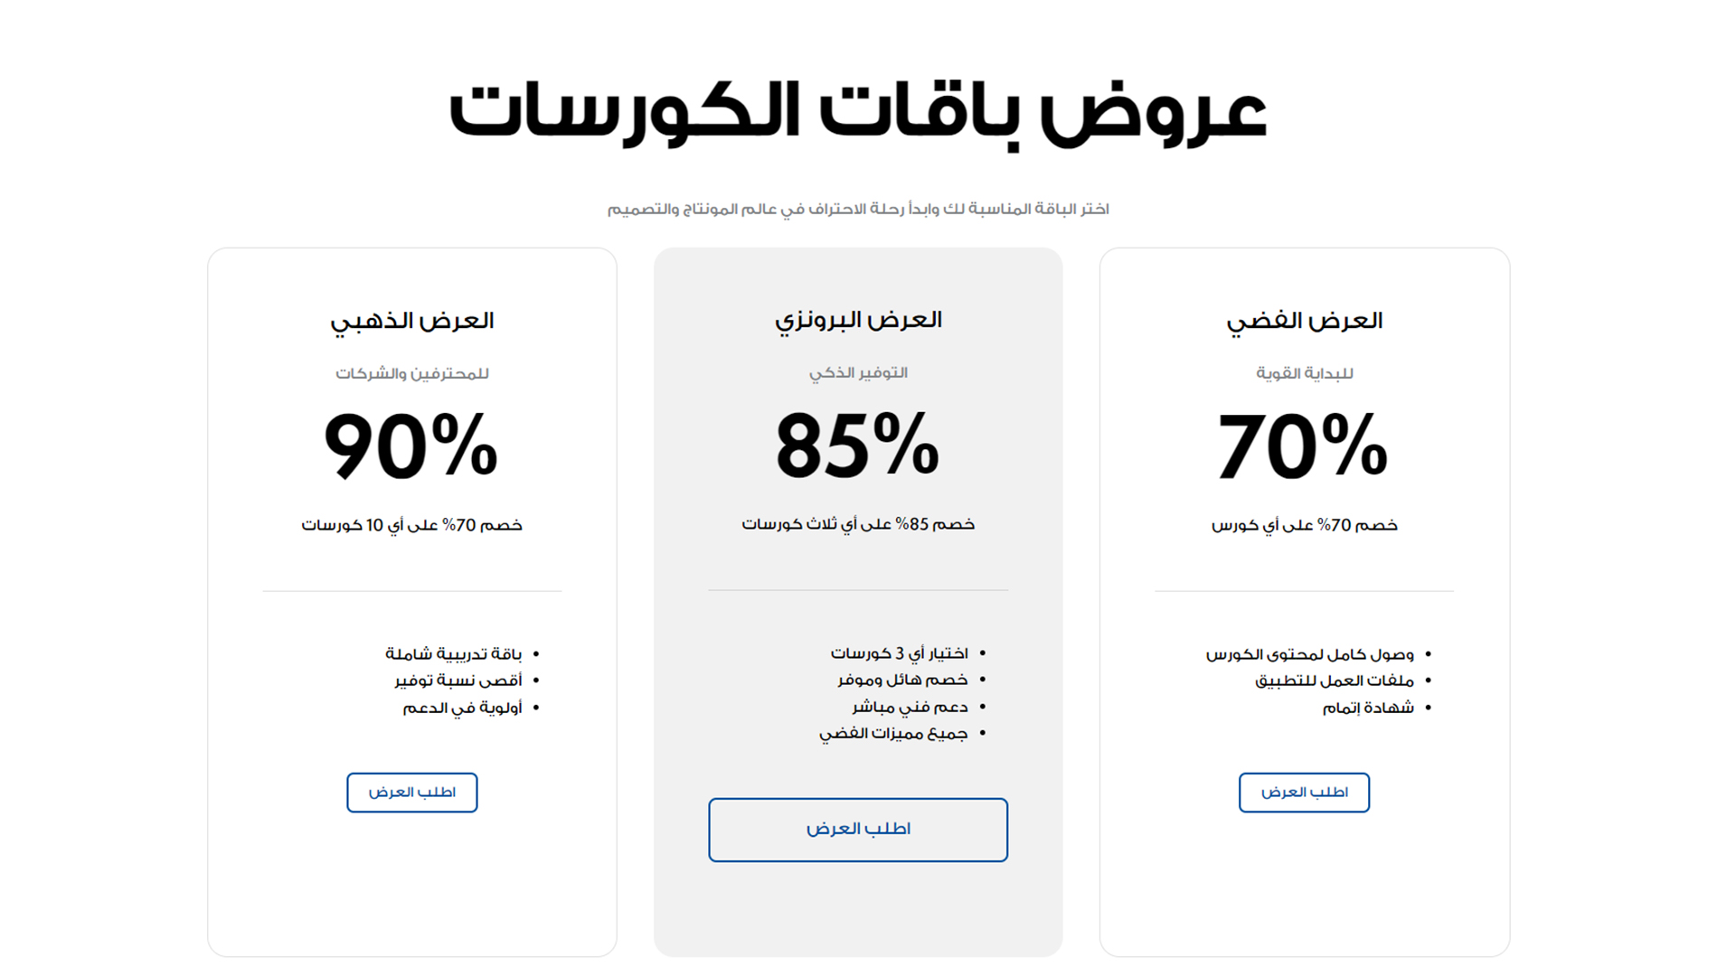Select the العرض البرونزي heading
Viewport: 1736px width, 976px height.
[857, 320]
